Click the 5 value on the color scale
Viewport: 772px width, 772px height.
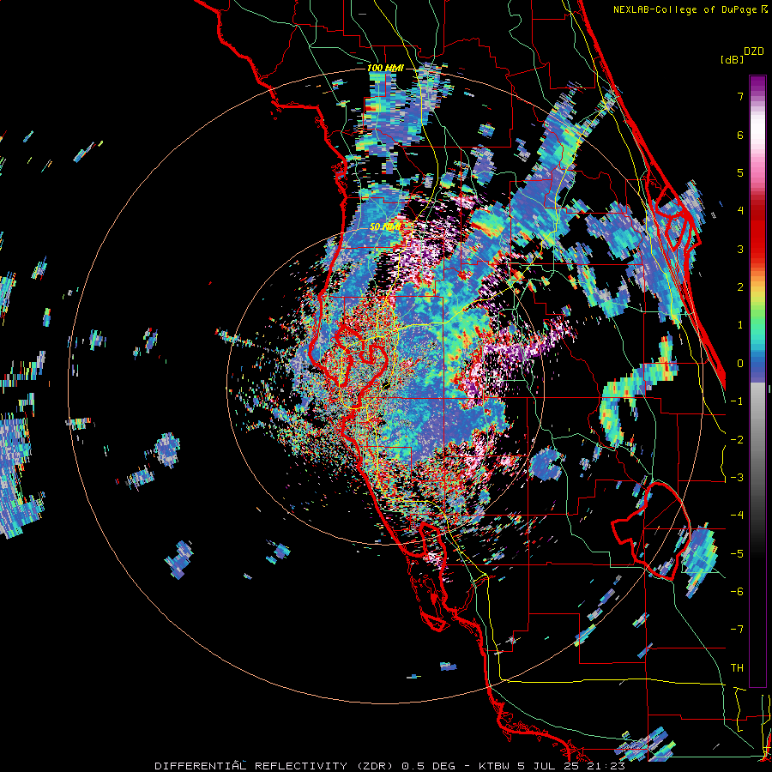pos(740,172)
